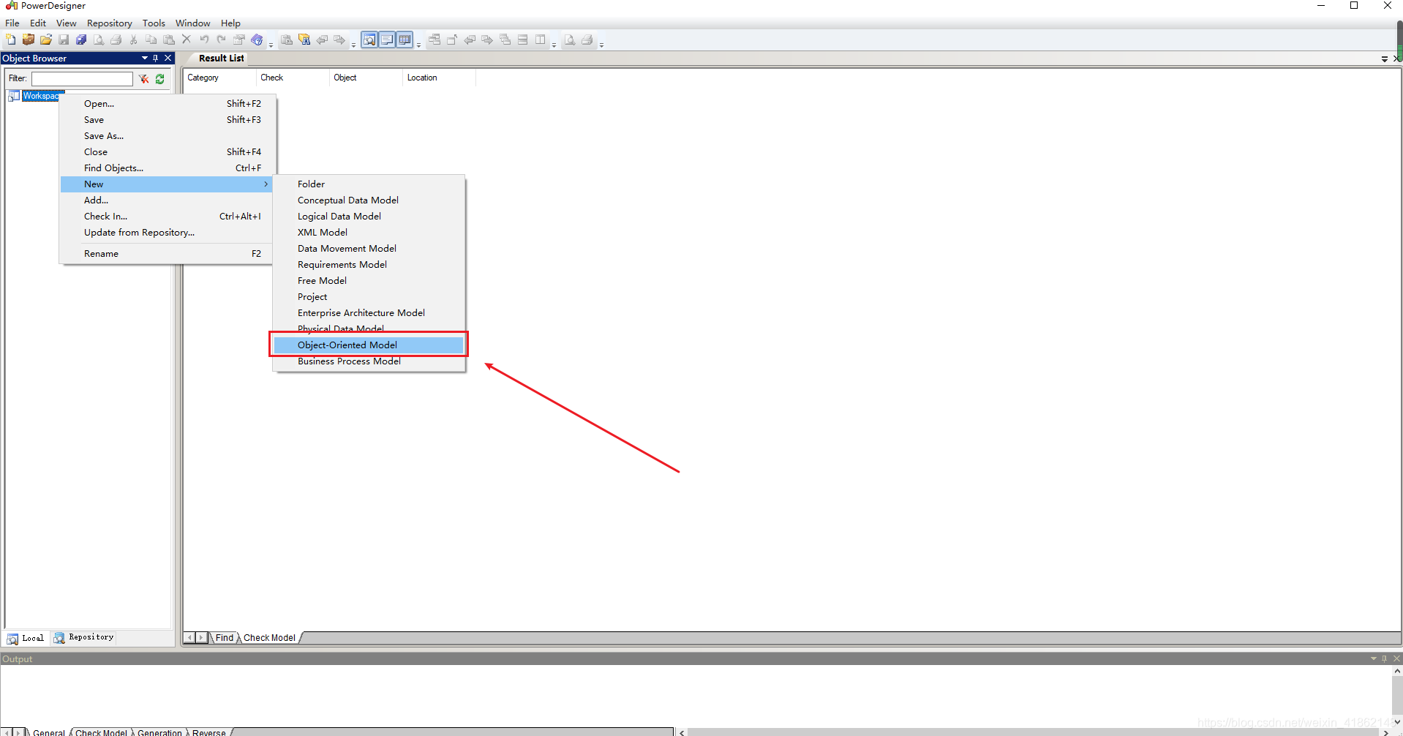Image resolution: width=1403 pixels, height=736 pixels.
Task: Switch to the Local tab
Action: click(x=26, y=638)
